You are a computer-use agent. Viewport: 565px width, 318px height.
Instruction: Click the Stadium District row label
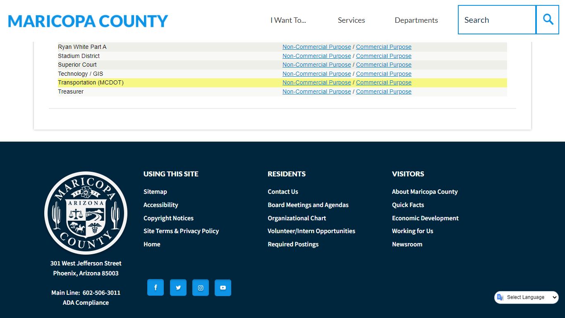(79, 56)
